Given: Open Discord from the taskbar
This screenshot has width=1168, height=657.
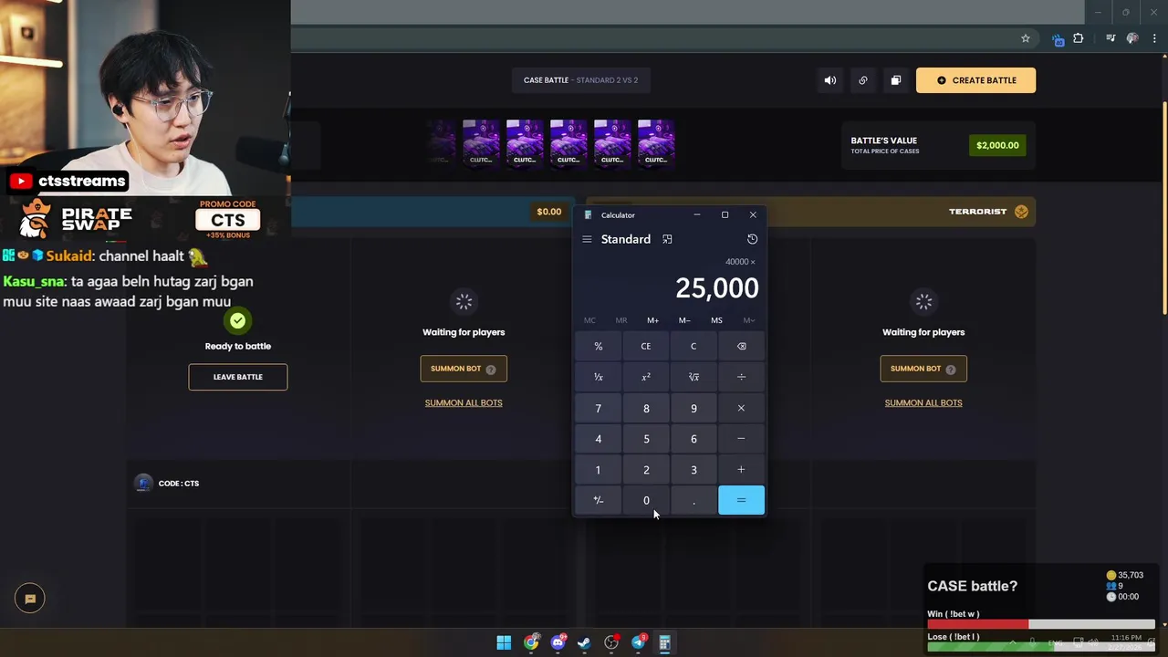Looking at the screenshot, I should point(558,642).
